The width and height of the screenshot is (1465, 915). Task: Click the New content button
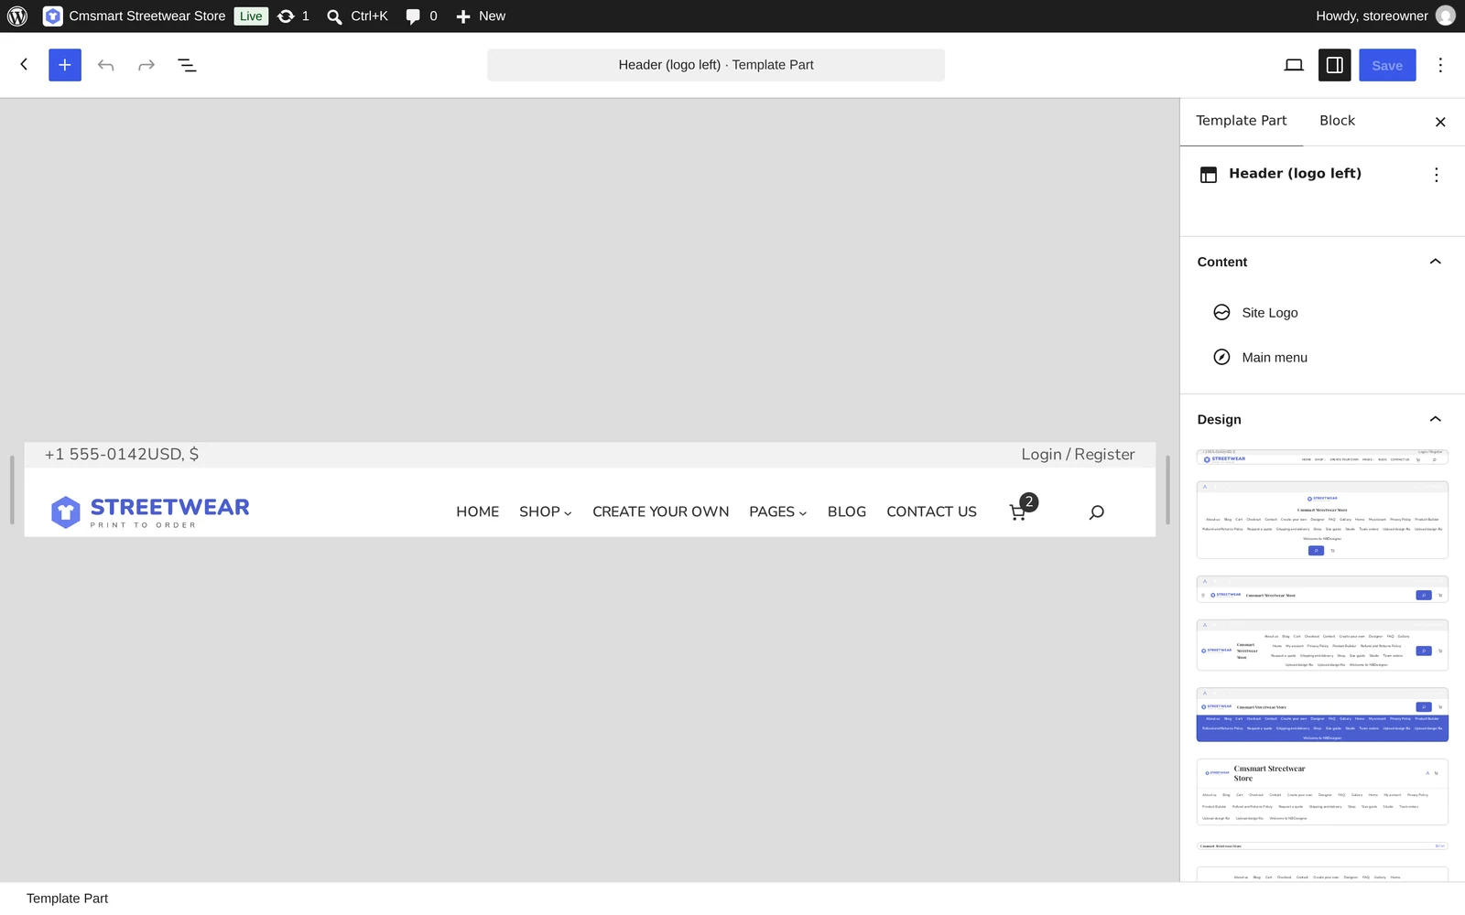coord(481,16)
